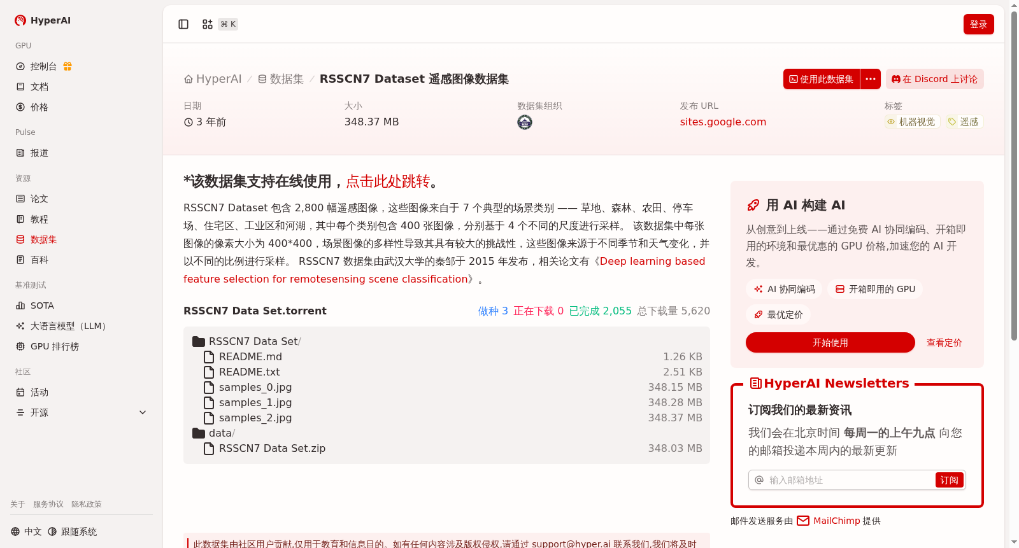Screen dimensions: 1019x548
Task: Click the dataset organization avatar icon
Action: pyautogui.click(x=525, y=122)
